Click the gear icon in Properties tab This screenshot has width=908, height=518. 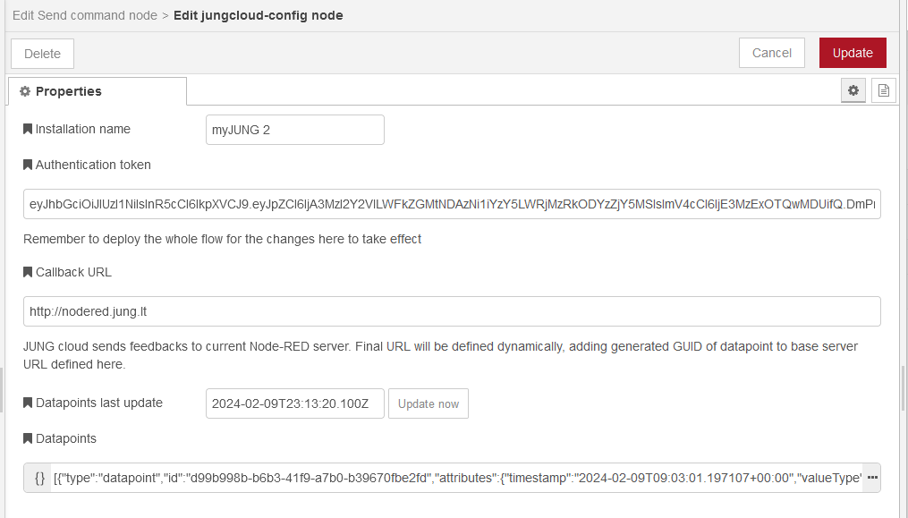click(x=25, y=92)
